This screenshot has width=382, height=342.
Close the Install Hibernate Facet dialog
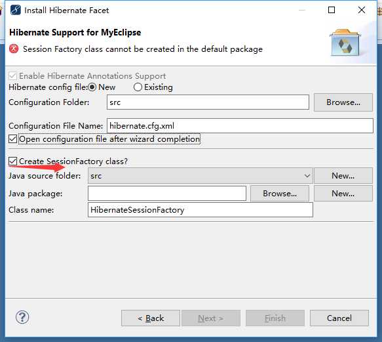[362, 10]
